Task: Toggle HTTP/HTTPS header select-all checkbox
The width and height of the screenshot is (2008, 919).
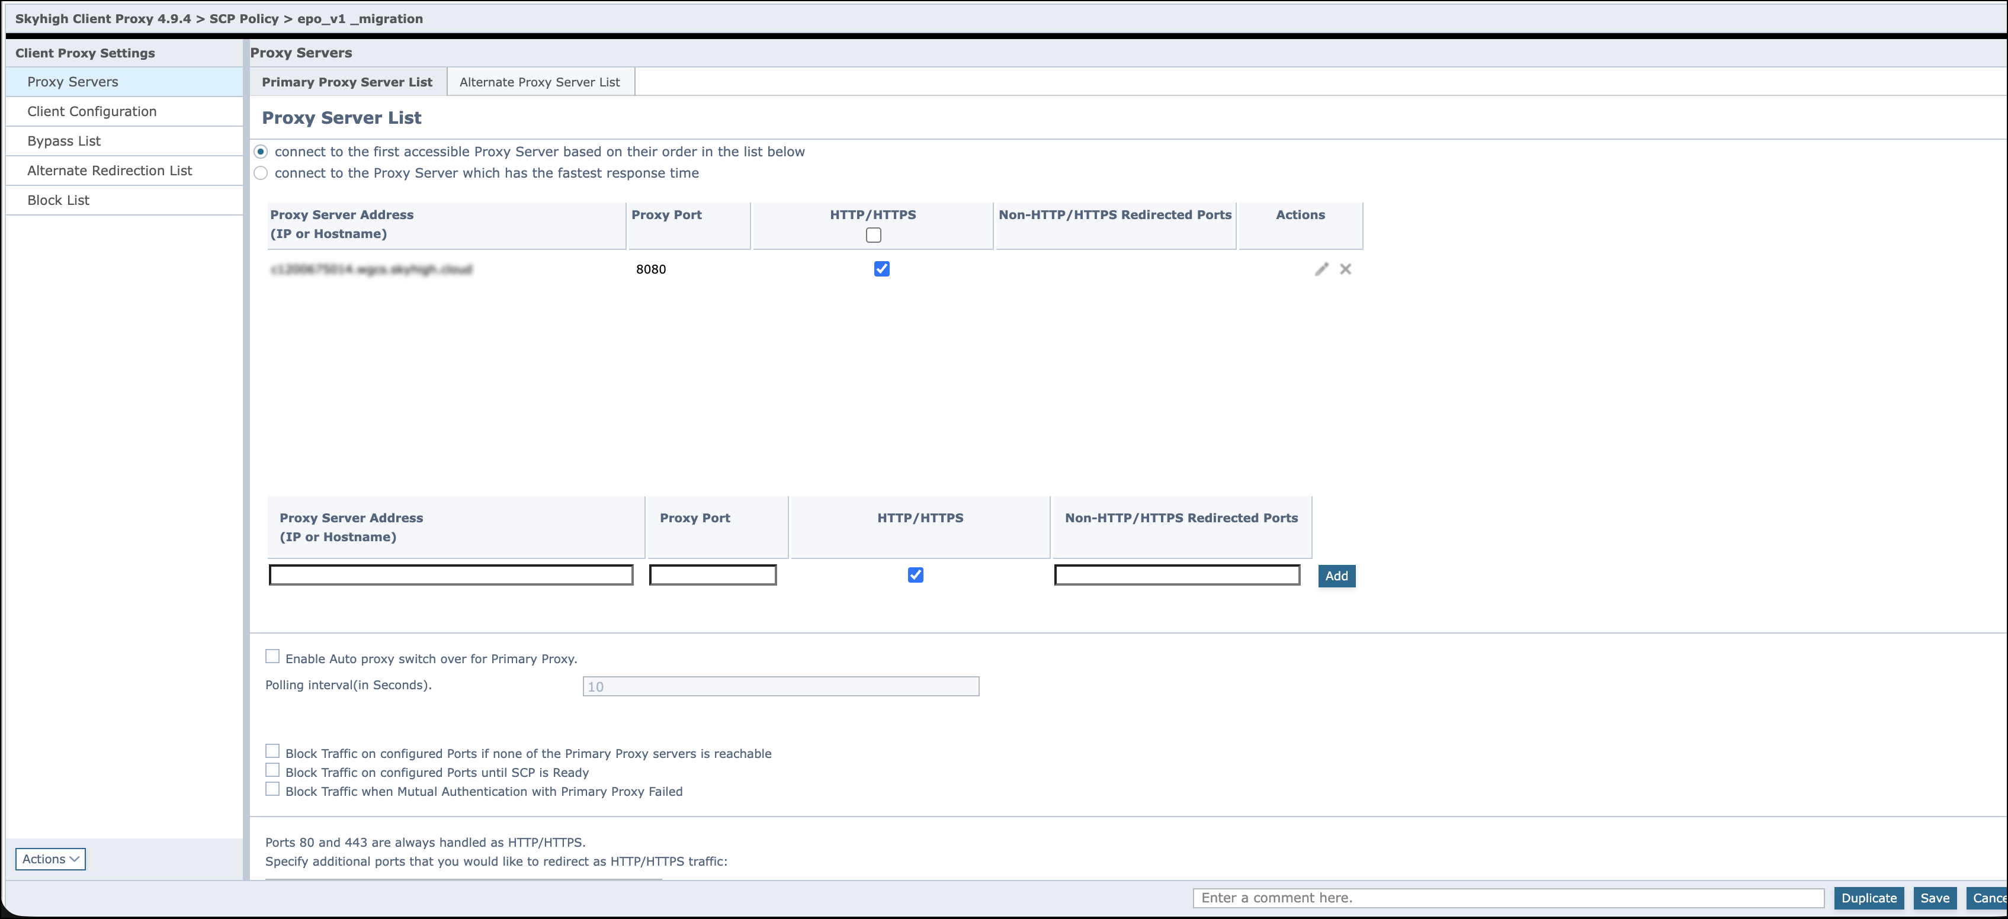Action: click(x=873, y=234)
